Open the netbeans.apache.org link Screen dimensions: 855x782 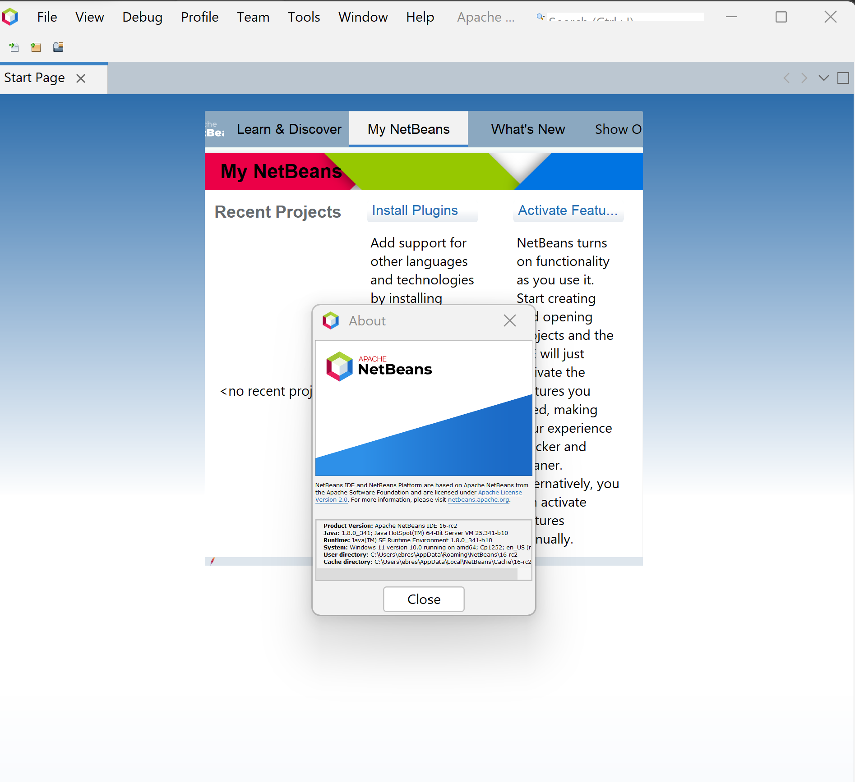[478, 500]
